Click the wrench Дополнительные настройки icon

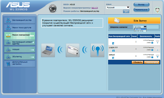tap(8, 64)
